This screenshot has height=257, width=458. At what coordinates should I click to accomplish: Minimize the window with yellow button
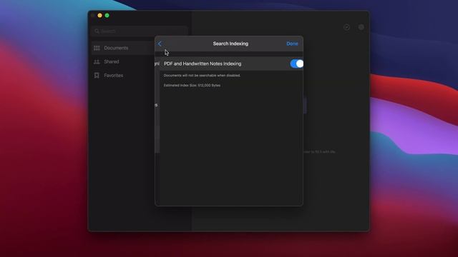tap(100, 16)
